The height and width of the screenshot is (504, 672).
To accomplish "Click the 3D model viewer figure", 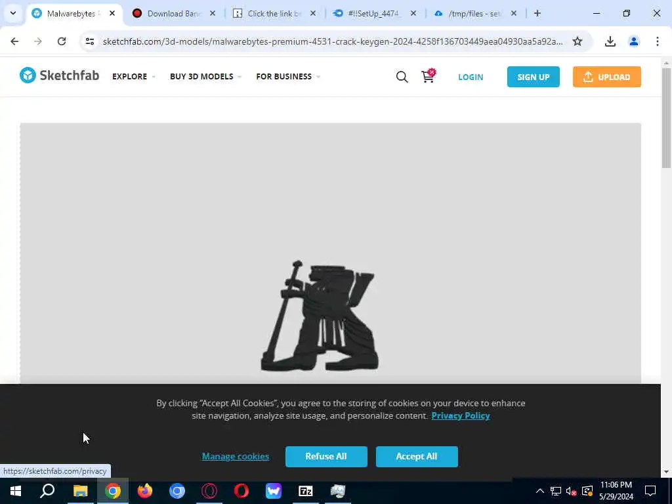I will [320, 316].
